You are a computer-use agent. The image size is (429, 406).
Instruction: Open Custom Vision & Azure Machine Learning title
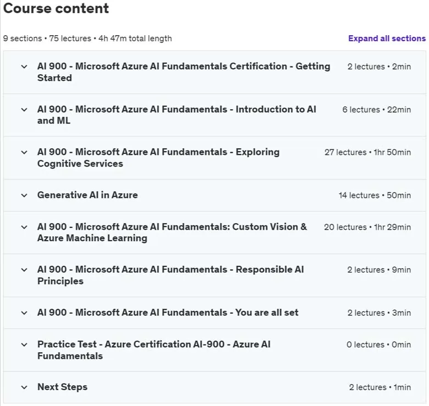[x=172, y=232]
